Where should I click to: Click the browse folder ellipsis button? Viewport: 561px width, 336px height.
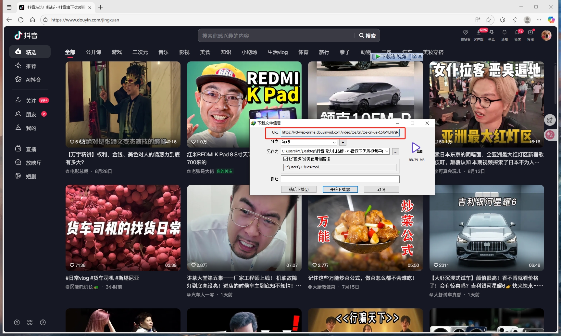[x=395, y=152]
